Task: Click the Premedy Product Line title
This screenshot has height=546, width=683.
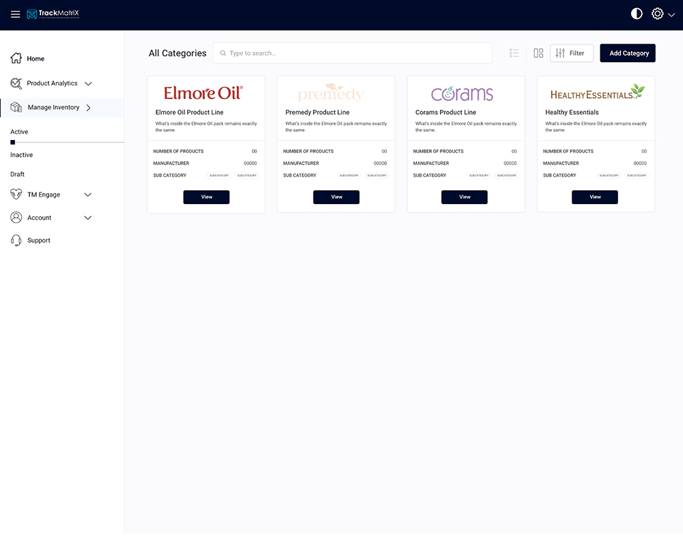Action: 318,113
